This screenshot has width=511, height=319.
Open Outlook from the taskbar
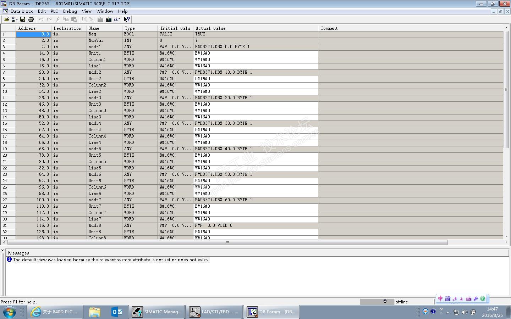pyautogui.click(x=117, y=312)
